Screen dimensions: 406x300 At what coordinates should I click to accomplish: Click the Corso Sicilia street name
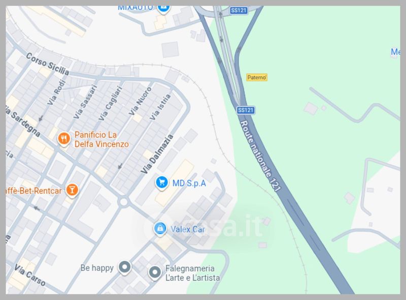point(48,64)
